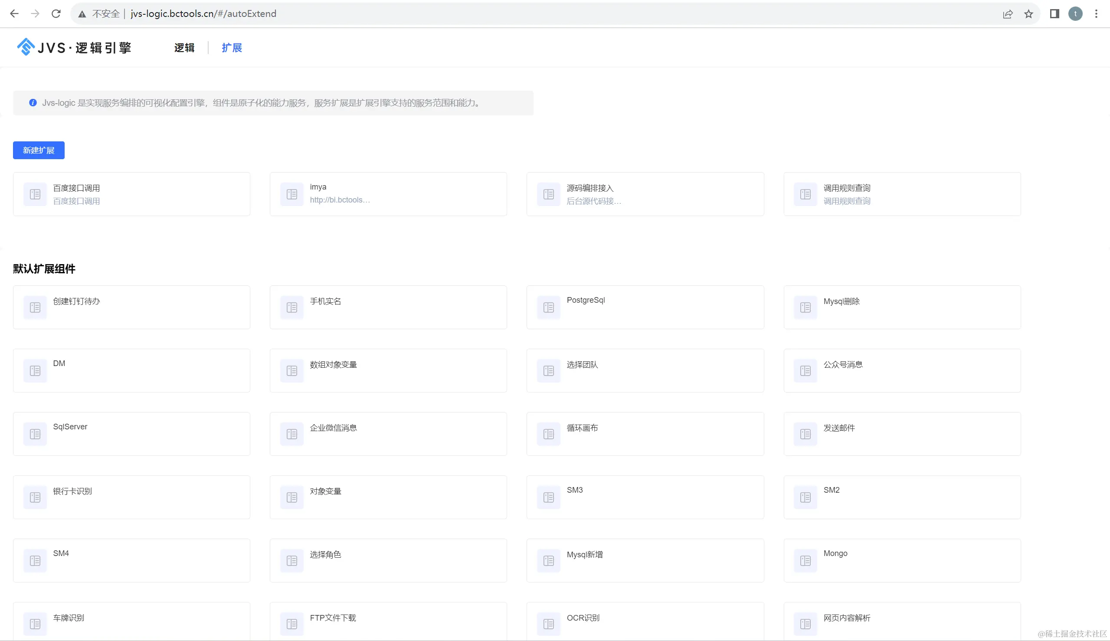
Task: Click the 新建扩展 button
Action: coord(39,150)
